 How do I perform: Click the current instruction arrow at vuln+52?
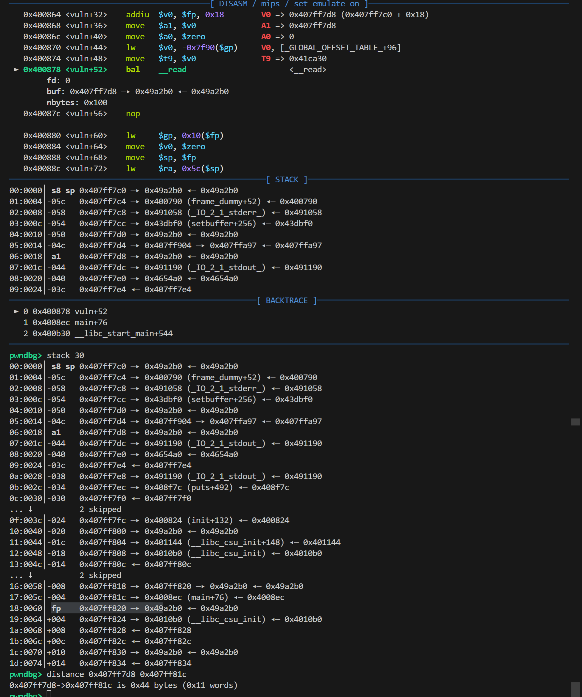coord(16,70)
